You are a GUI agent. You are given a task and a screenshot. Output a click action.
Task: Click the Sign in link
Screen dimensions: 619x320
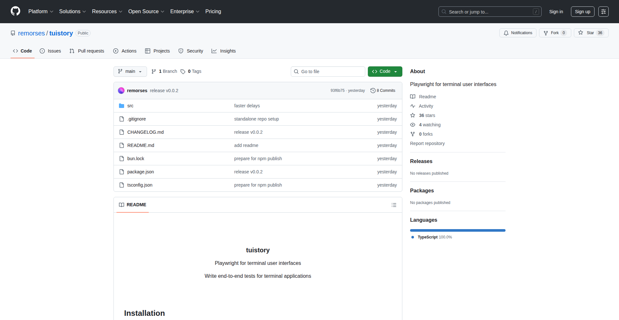556,12
